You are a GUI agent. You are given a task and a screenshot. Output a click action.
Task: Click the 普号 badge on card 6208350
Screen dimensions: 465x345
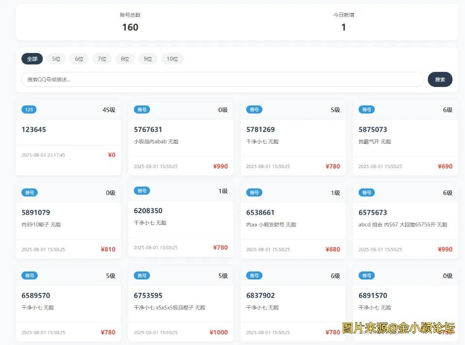click(142, 191)
